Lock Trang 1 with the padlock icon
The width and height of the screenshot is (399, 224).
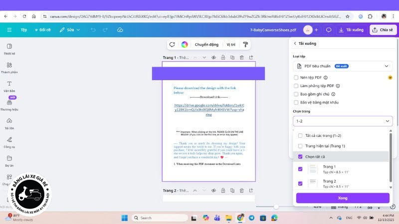pyautogui.click(x=223, y=58)
